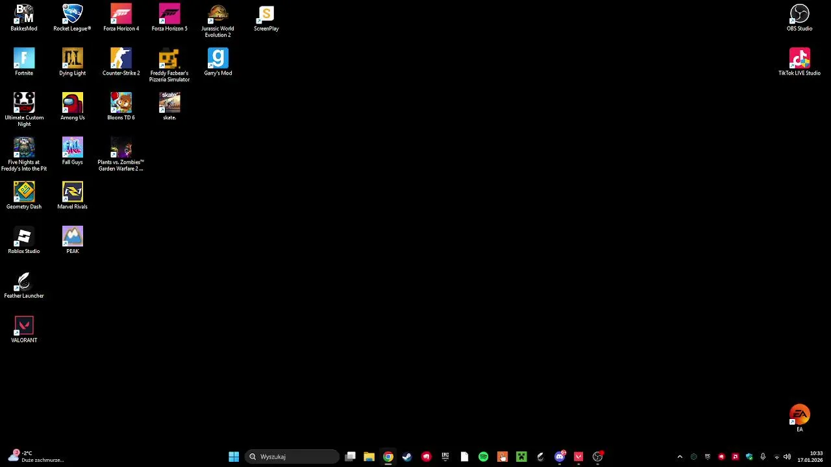Open the Wi-Fi network tray icon

point(776,457)
